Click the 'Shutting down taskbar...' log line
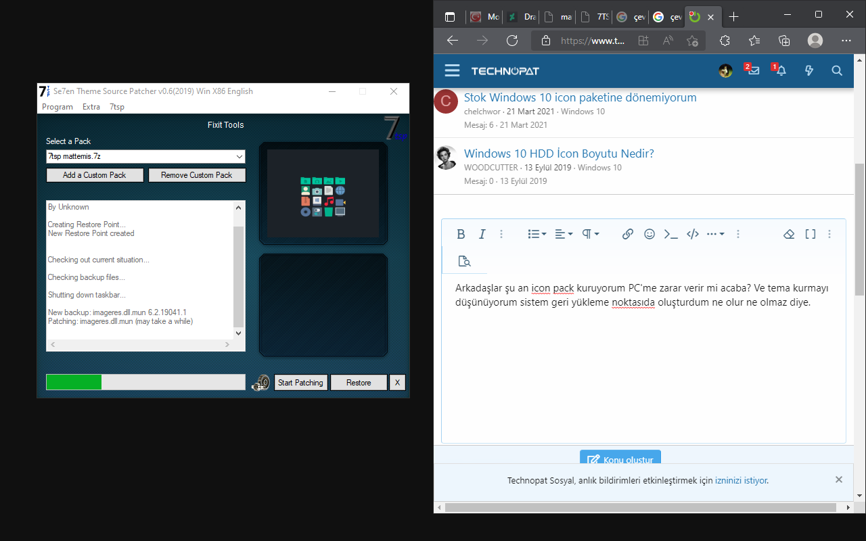The height and width of the screenshot is (541, 866). point(87,295)
